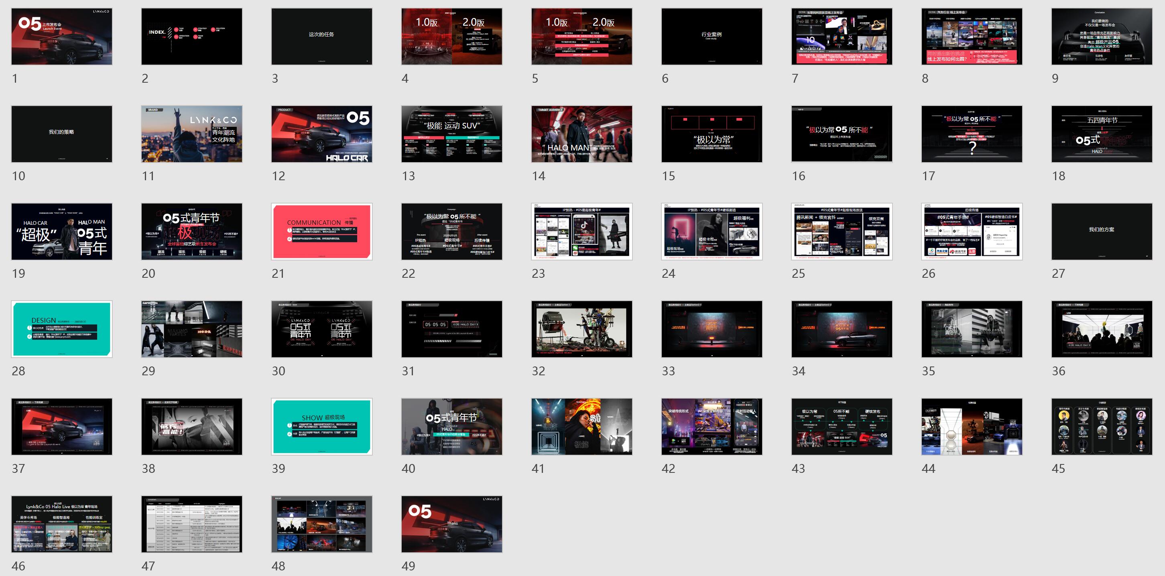Select slide 21 red COMMUNICATION section

[x=321, y=232]
